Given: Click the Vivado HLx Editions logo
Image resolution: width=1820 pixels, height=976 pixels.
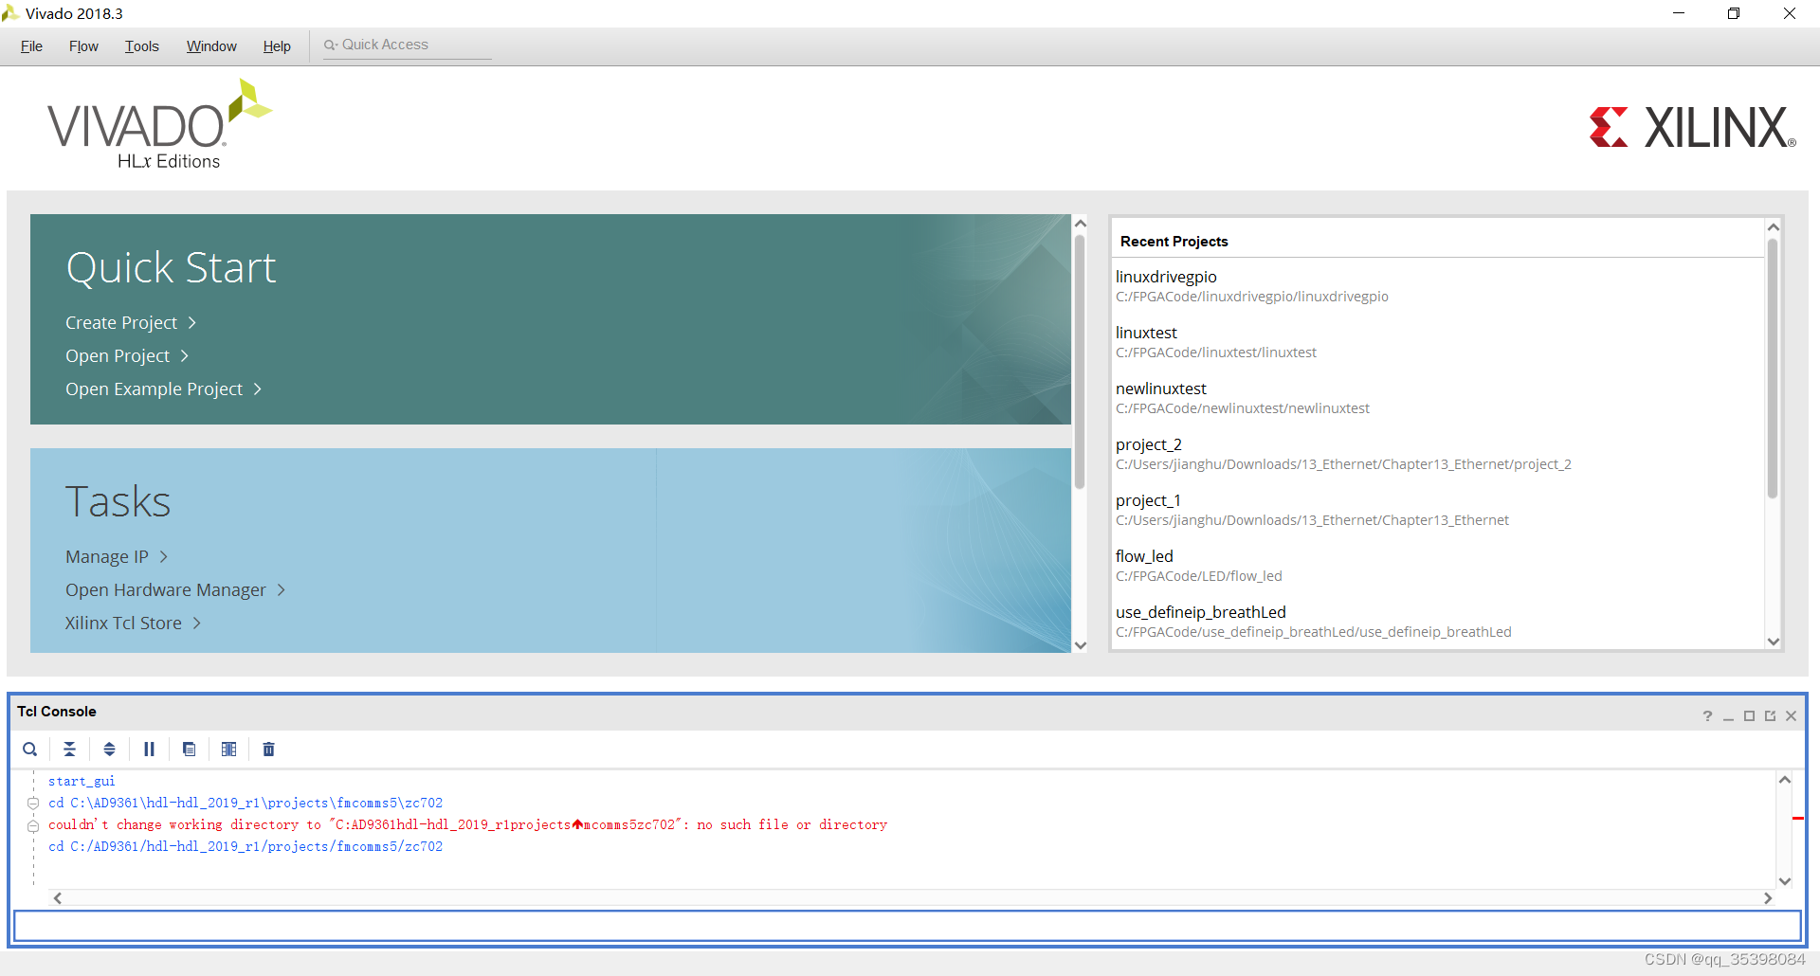Looking at the screenshot, I should coord(159,124).
